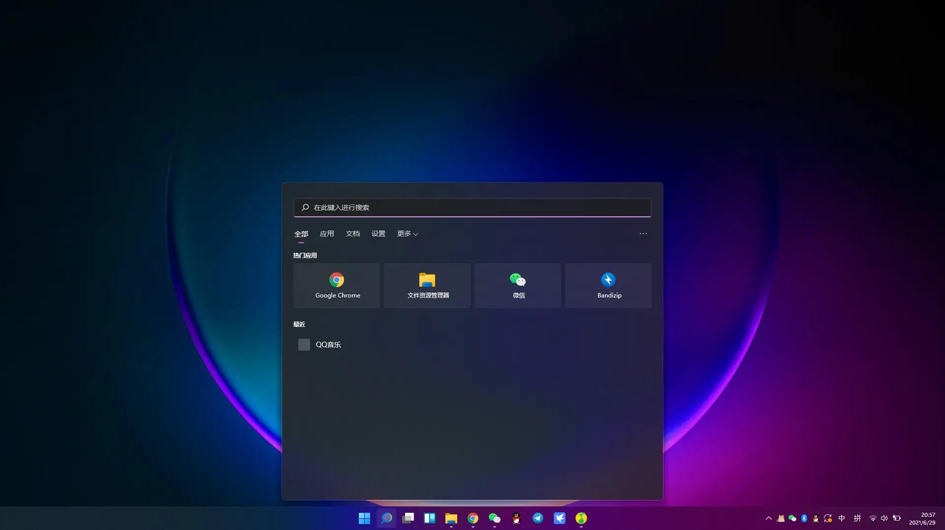Open Telegram from the taskbar
945x530 pixels.
tap(538, 518)
